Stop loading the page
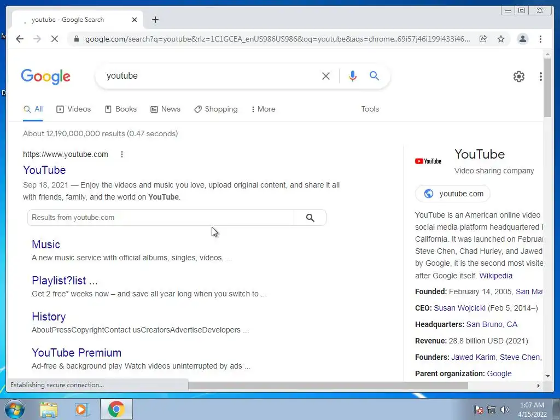This screenshot has width=560, height=420. [x=55, y=39]
